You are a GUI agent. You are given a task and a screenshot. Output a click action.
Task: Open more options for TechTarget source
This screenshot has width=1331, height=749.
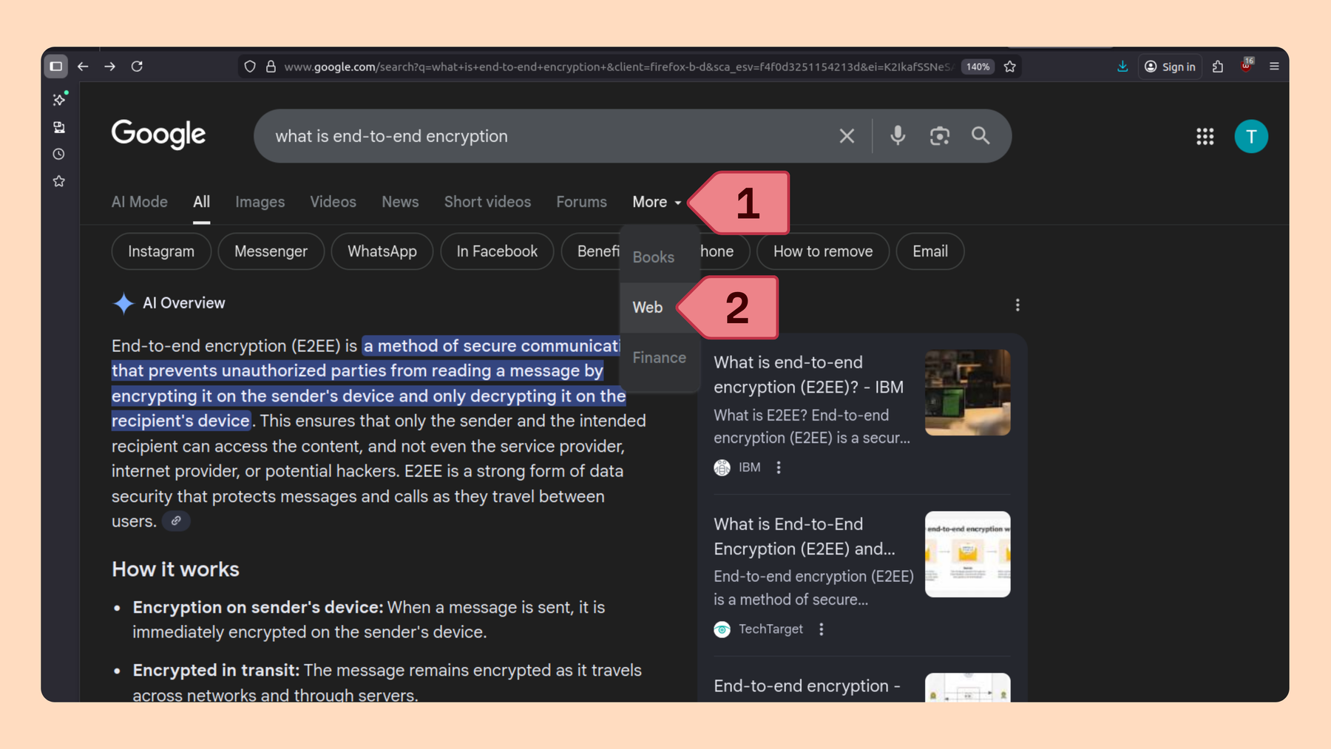tap(822, 629)
